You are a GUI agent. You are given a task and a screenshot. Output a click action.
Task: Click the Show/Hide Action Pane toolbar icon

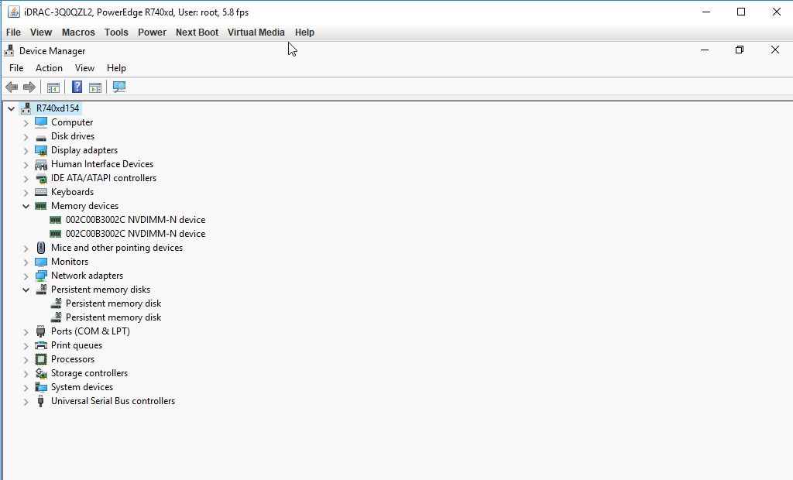(95, 87)
